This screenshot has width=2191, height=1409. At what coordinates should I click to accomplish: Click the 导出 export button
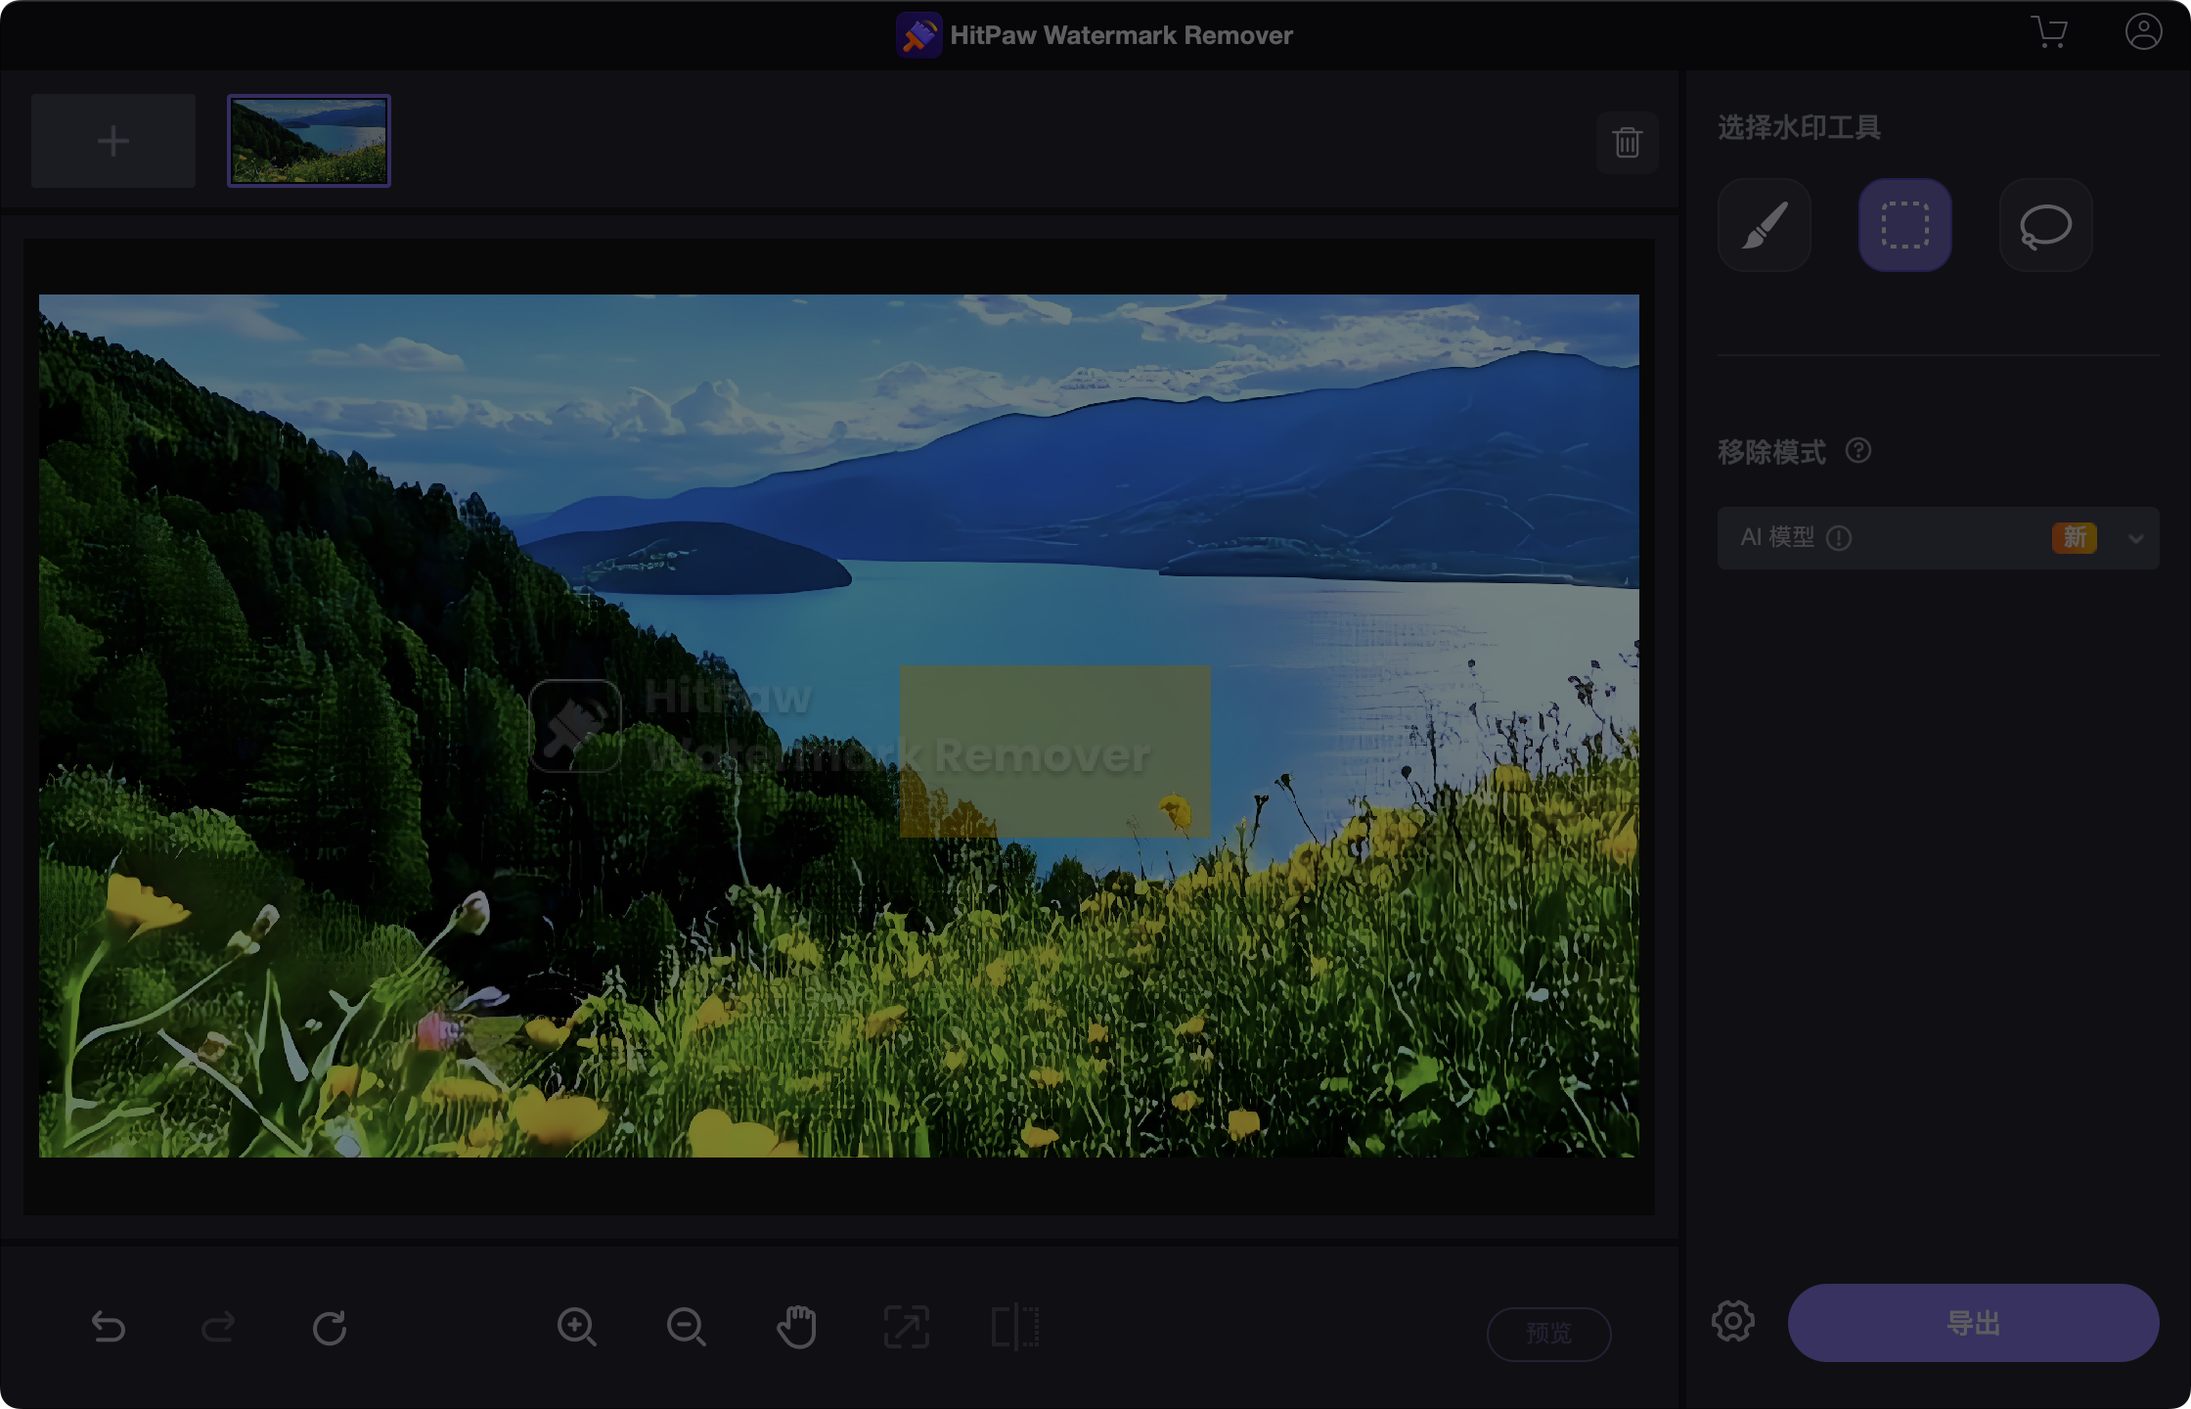pos(1972,1322)
